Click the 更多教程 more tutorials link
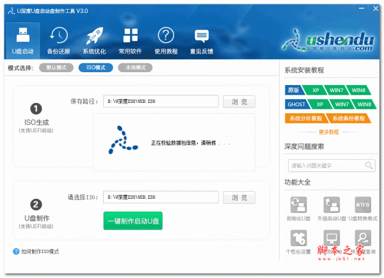Viewport: 384px width, 278px height. coord(328,132)
